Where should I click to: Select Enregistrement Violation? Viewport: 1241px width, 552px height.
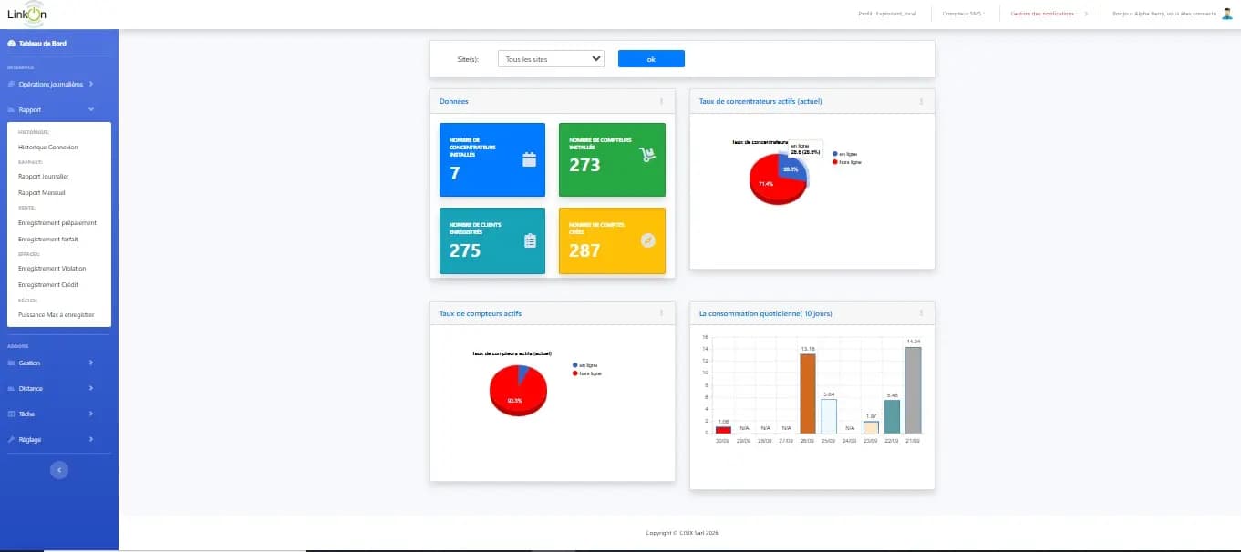pyautogui.click(x=52, y=269)
